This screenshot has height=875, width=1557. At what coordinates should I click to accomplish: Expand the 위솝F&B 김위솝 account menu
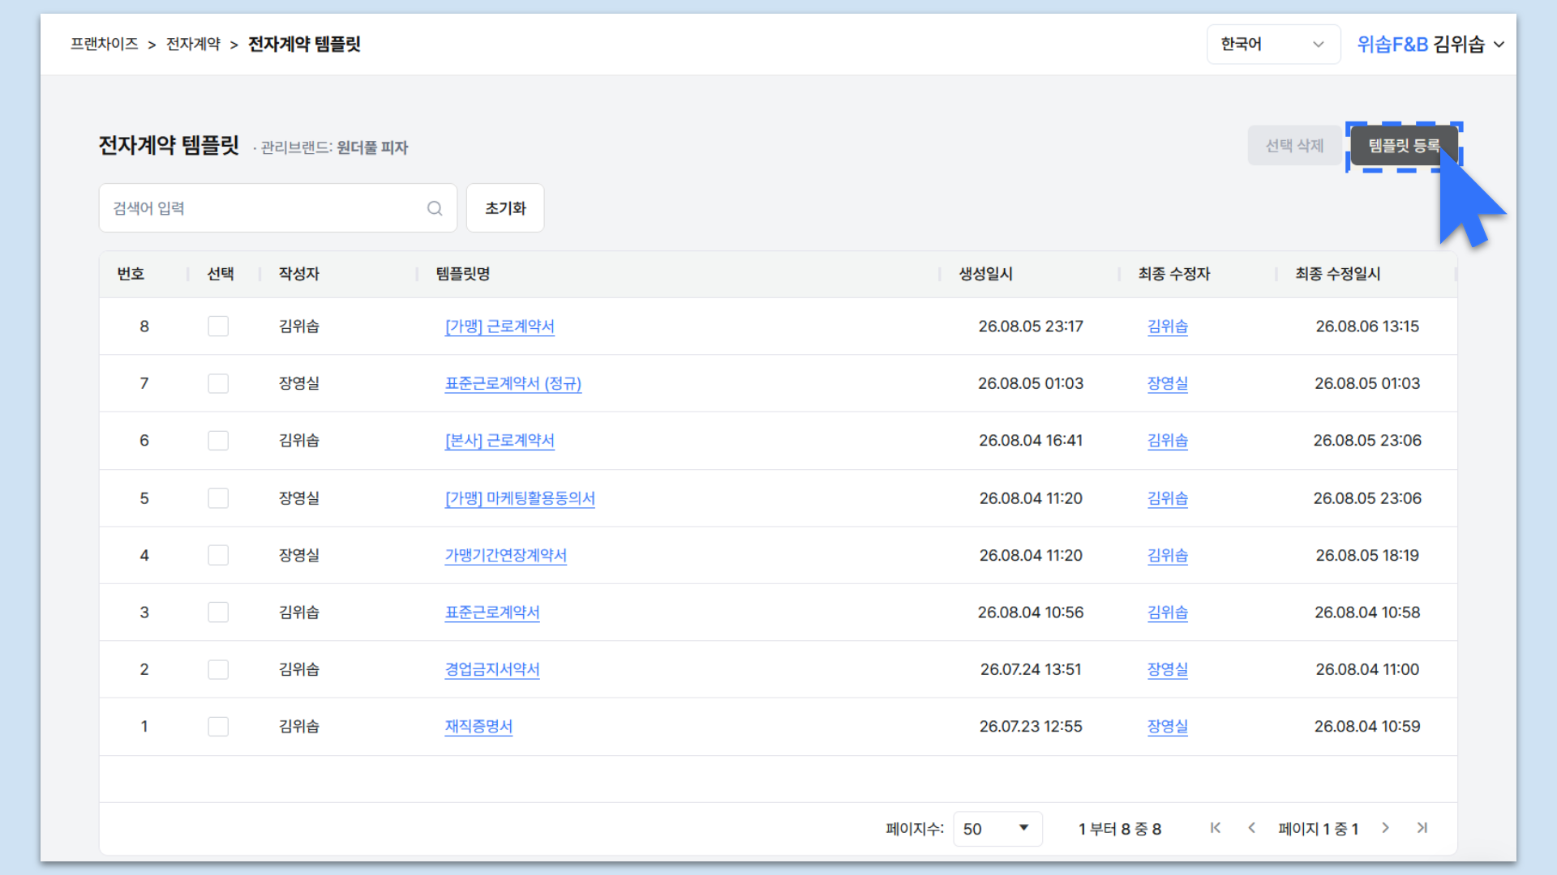[x=1430, y=44]
